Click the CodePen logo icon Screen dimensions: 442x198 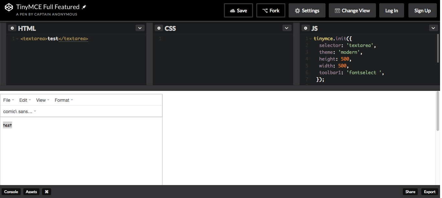9,7
